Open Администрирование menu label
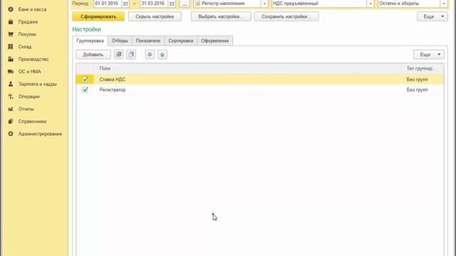Viewport: 456px width, 256px height. (40, 134)
